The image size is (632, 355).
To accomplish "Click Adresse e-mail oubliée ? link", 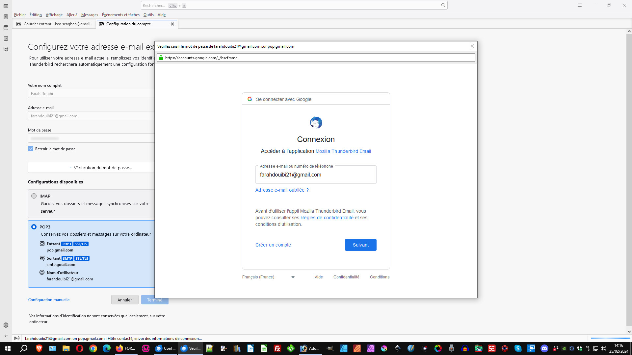I will (282, 190).
